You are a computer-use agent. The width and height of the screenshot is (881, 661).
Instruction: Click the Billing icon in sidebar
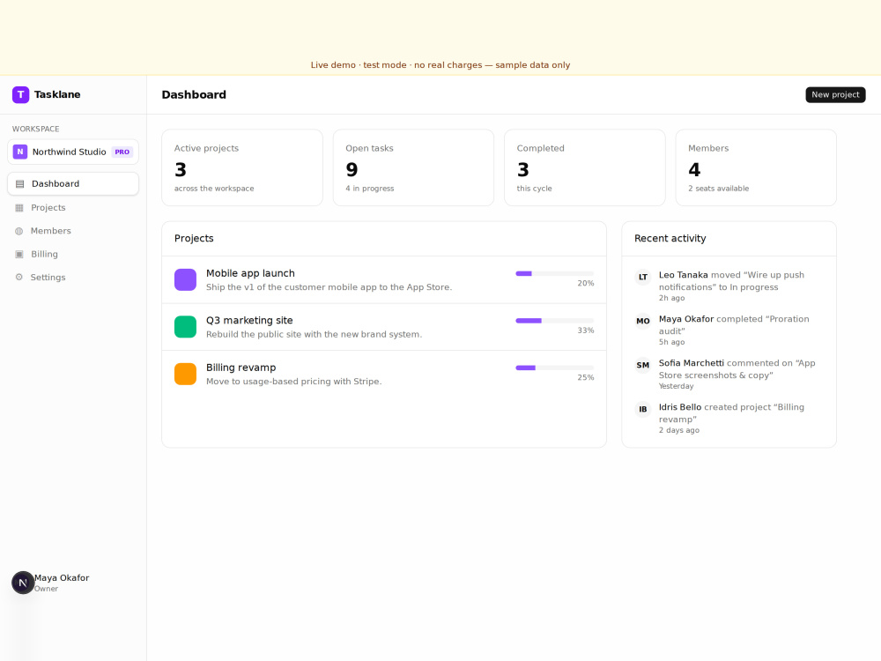19,254
